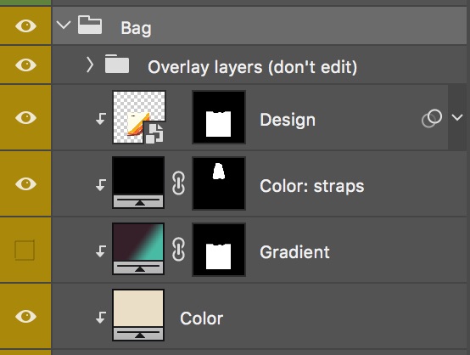Expand the Overlay layers (don't edit) group
470x355 pixels.
[x=90, y=65]
